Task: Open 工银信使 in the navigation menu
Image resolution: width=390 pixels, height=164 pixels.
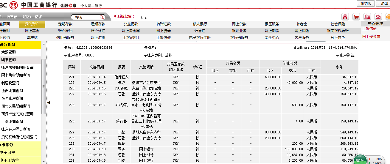Action: (164, 38)
